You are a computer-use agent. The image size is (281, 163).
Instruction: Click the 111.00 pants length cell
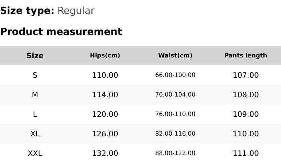(x=245, y=153)
